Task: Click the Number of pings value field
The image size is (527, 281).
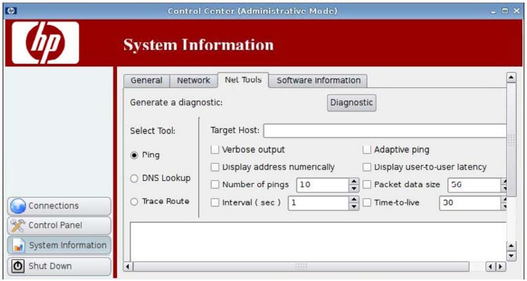Action: point(322,185)
